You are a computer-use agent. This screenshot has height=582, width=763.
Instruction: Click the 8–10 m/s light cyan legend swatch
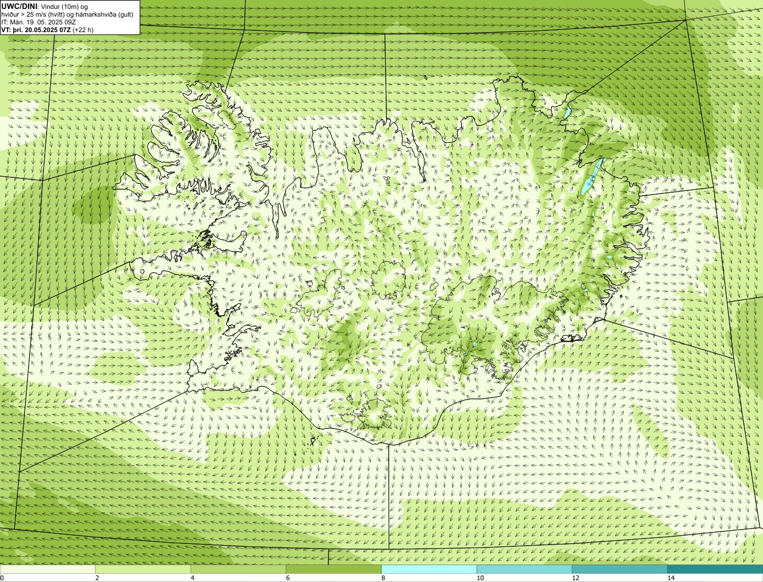pos(429,569)
